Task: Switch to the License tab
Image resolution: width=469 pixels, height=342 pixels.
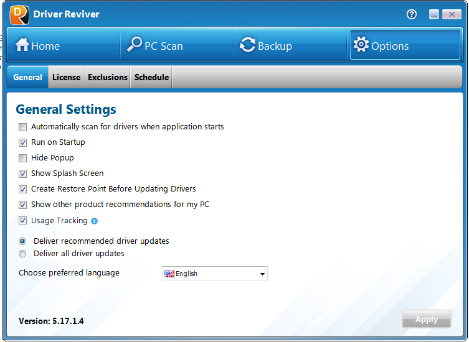Action: pyautogui.click(x=66, y=77)
